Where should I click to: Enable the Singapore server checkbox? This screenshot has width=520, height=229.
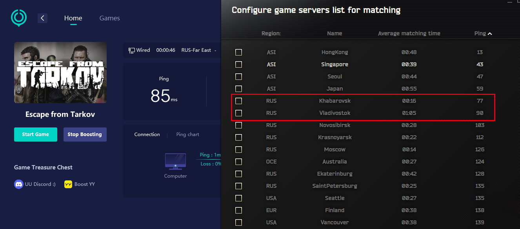coord(238,64)
